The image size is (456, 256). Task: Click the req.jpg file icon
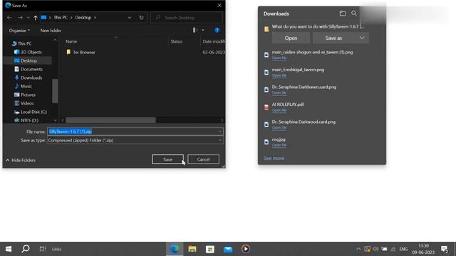click(266, 142)
